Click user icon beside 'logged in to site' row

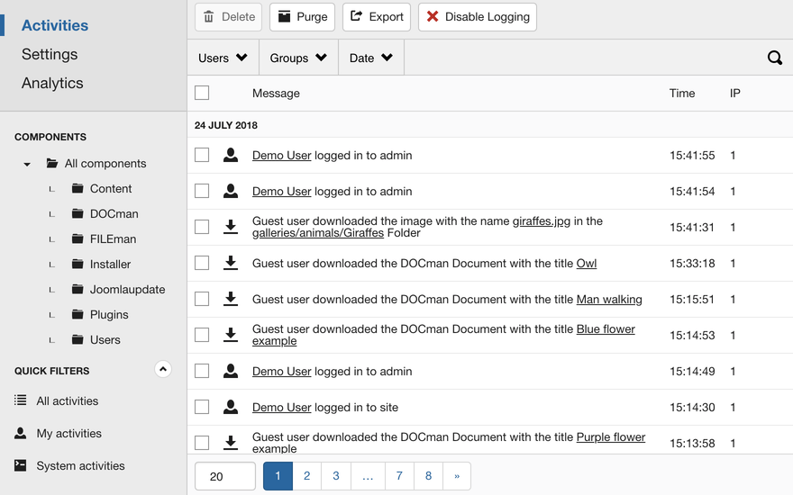coord(231,407)
